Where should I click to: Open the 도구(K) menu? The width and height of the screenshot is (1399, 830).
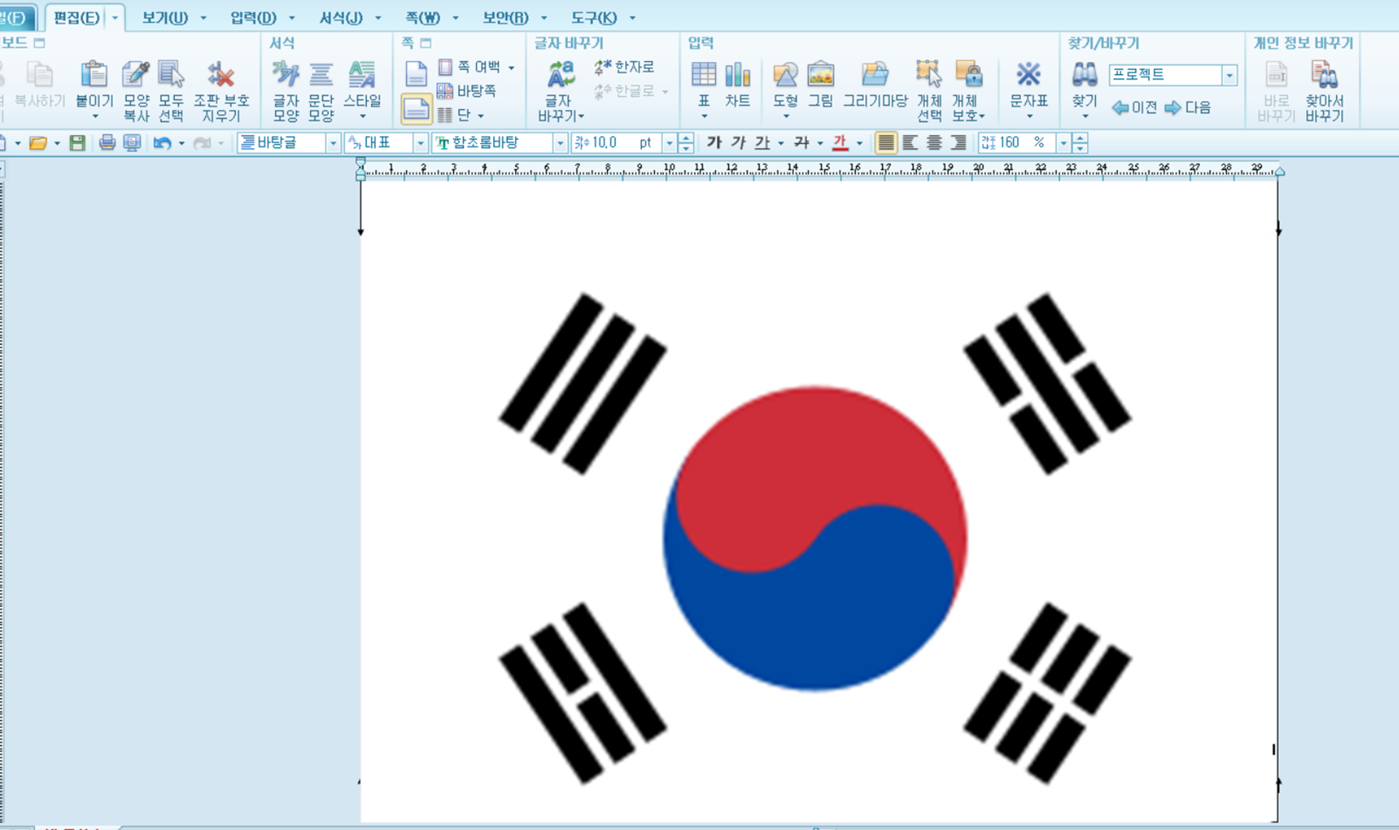(593, 17)
